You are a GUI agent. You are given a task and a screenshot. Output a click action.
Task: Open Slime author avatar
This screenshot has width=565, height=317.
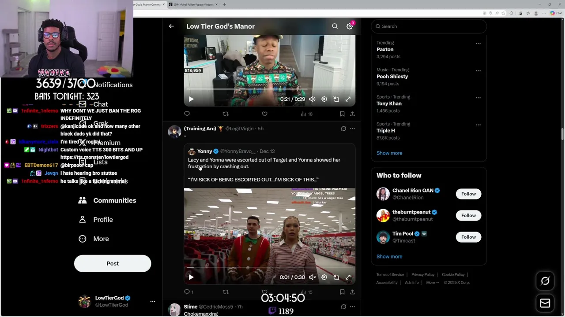tap(174, 310)
